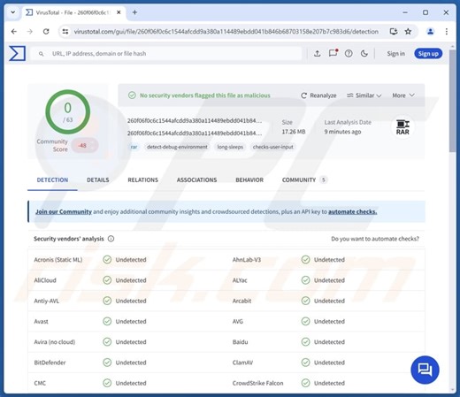Click the browser address bar URL

pos(226,32)
